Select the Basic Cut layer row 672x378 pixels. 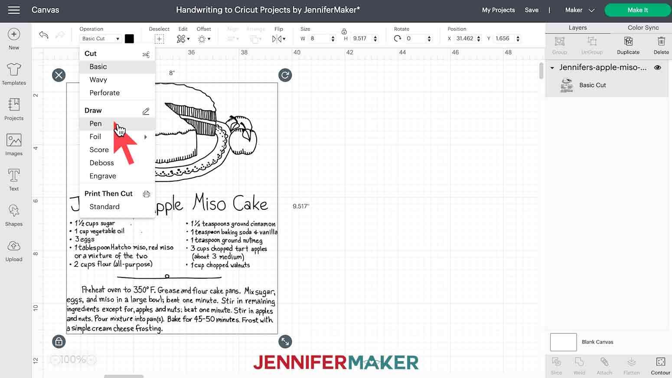pyautogui.click(x=607, y=85)
